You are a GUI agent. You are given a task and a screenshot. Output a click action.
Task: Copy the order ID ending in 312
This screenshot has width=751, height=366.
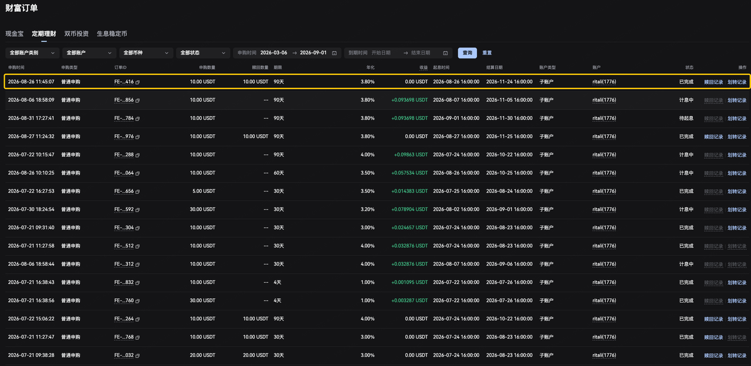tap(137, 264)
